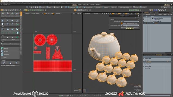
Task: Click the Mesh Cleanup button
Action: tap(6, 16)
